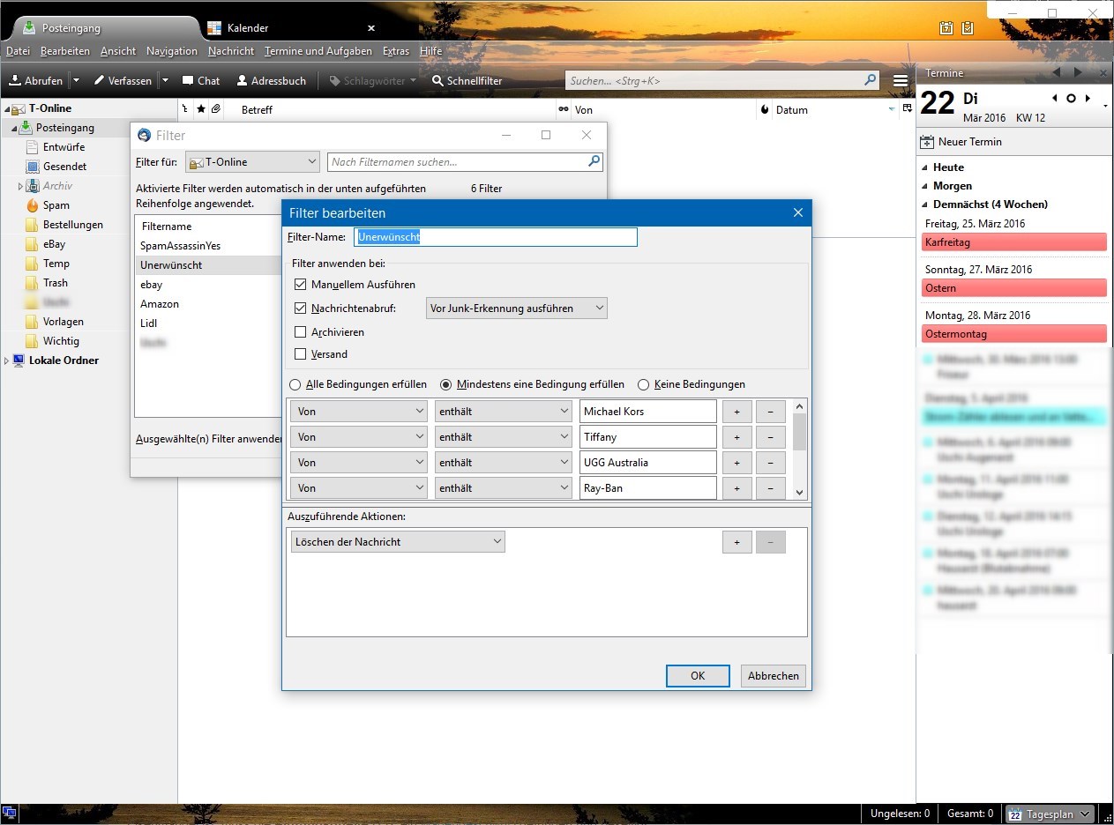Viewport: 1114px width, 825px height.
Task: Select Alle Bedingungen erfüllen radio button
Action: click(x=295, y=384)
